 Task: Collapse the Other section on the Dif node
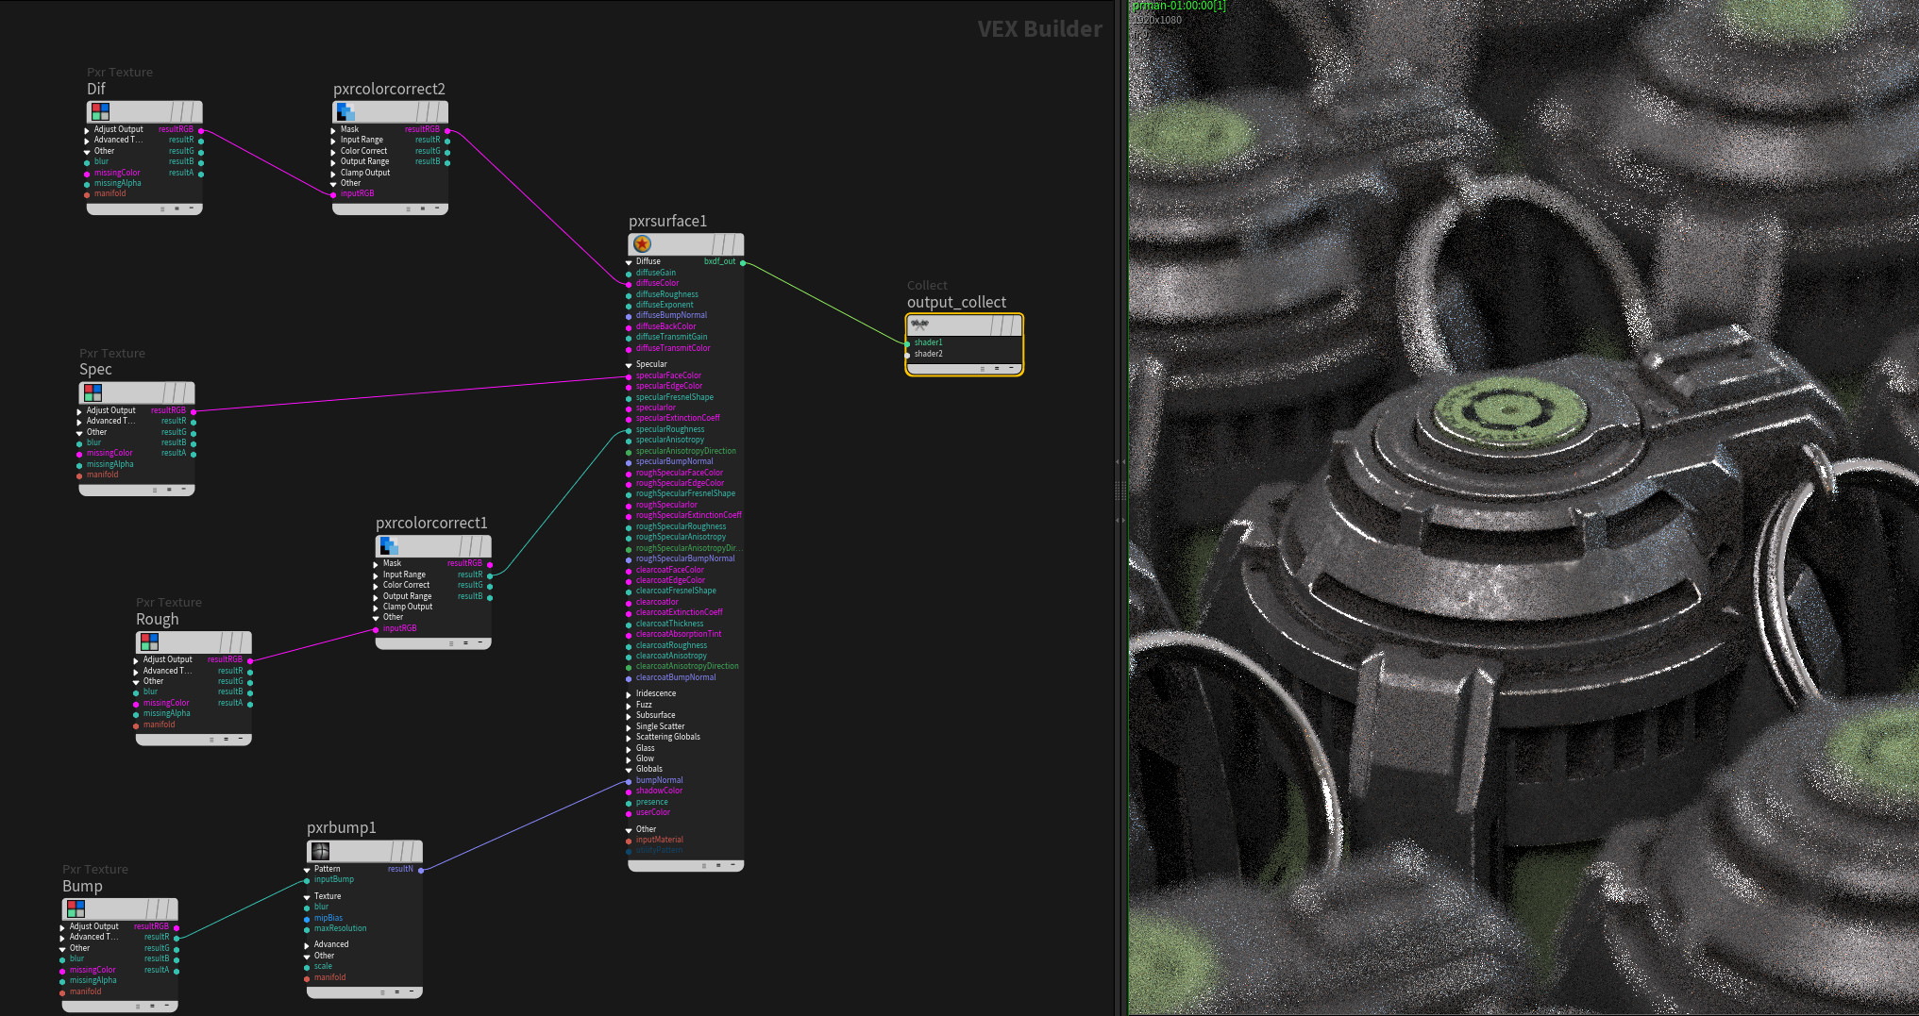86,151
